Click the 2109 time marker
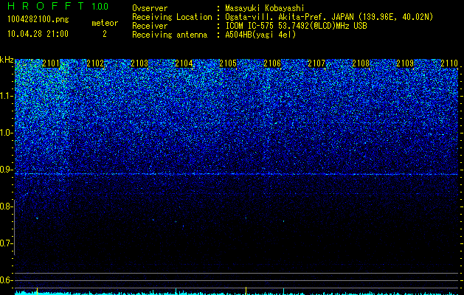This screenshot has height=295, width=464. (x=405, y=63)
